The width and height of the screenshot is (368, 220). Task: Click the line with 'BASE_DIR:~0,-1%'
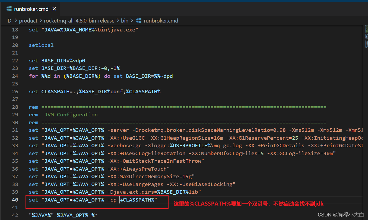(74, 68)
